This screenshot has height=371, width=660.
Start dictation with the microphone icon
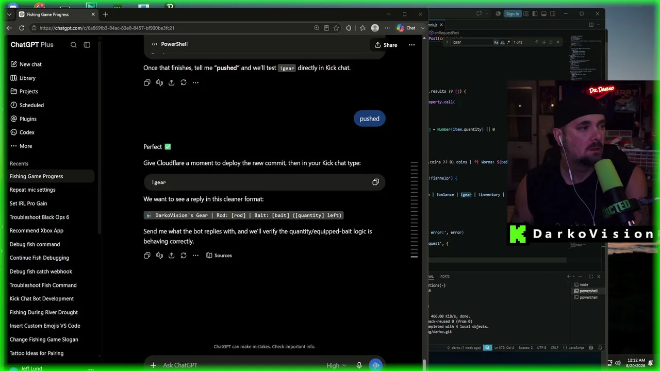[359, 365]
